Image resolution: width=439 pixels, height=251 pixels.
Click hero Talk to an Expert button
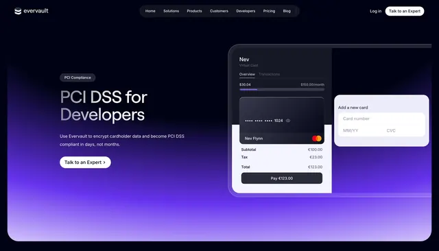(x=85, y=163)
